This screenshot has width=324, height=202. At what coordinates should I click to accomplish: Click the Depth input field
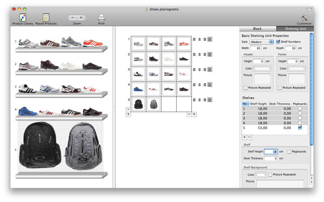pyautogui.click(x=291, y=48)
